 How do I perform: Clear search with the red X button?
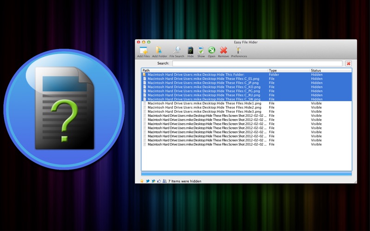coord(348,63)
